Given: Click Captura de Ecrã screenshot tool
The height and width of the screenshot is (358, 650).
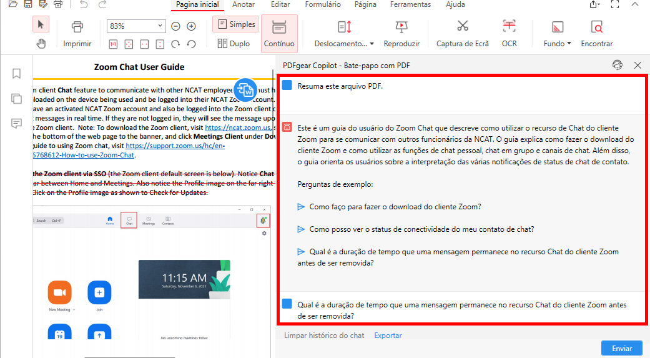Looking at the screenshot, I should (462, 34).
